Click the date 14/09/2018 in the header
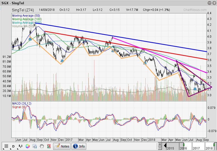Image resolution: width=217 pixels, height=151 pixels. pos(47,10)
